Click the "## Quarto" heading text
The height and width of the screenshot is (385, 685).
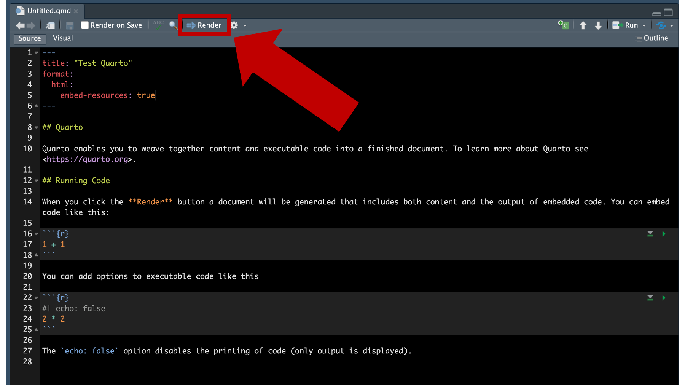62,127
